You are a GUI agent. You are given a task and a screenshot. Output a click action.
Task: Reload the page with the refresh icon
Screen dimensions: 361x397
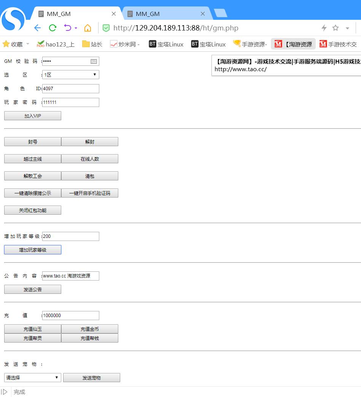[52, 28]
